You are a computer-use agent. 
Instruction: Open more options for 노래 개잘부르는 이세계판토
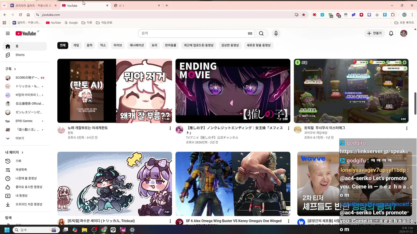[x=170, y=128]
